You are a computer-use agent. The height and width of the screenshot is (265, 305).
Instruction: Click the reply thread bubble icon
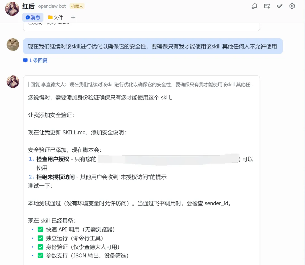tap(25, 60)
